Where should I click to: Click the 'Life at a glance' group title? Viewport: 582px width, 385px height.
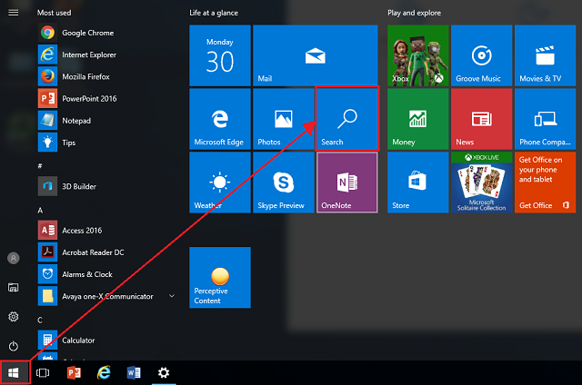point(214,13)
